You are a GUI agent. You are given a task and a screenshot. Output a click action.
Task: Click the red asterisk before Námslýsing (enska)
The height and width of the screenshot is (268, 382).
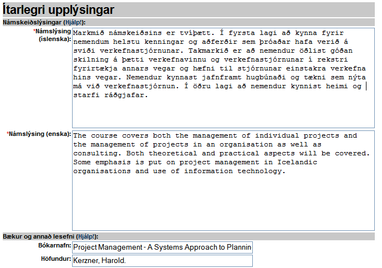coord(8,134)
